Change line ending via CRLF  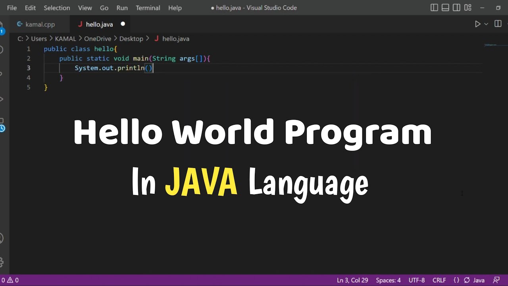coord(439,280)
